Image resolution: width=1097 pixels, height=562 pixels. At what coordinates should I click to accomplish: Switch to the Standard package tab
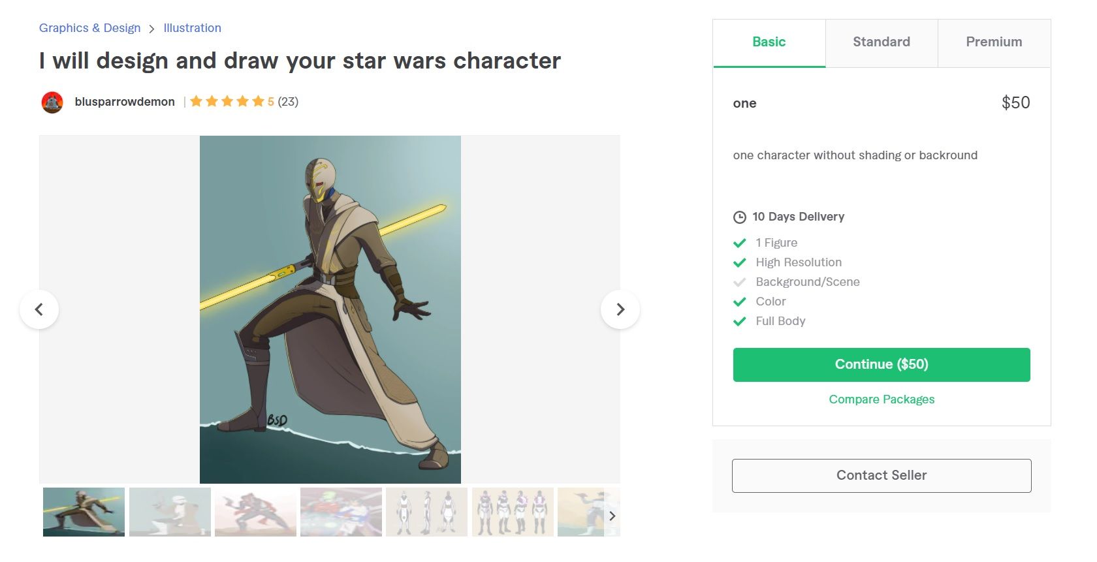tap(882, 42)
